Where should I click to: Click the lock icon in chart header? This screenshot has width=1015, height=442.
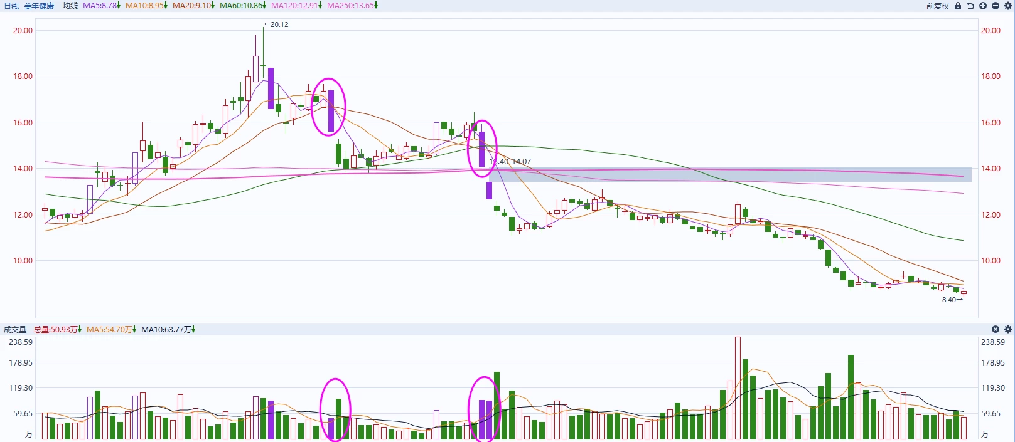pos(958,6)
